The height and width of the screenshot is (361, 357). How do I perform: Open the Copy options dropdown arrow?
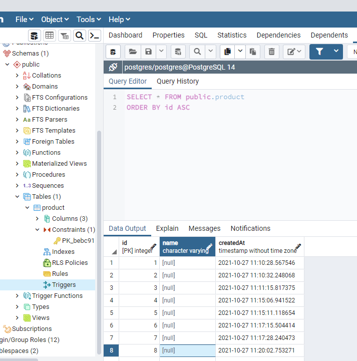pos(240,52)
